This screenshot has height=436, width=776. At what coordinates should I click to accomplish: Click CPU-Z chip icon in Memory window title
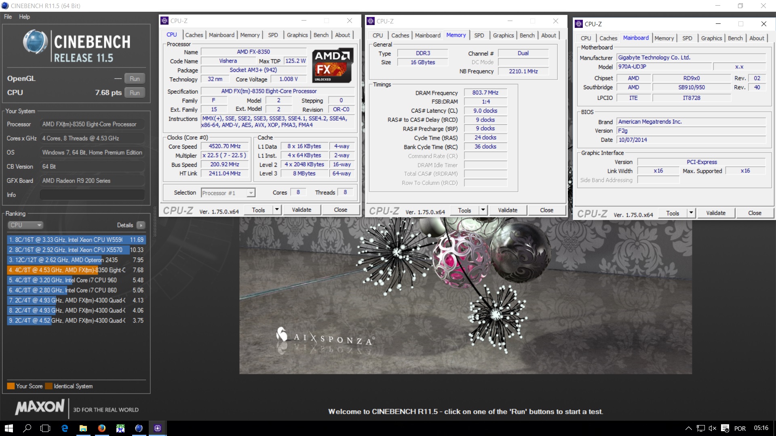tap(371, 21)
